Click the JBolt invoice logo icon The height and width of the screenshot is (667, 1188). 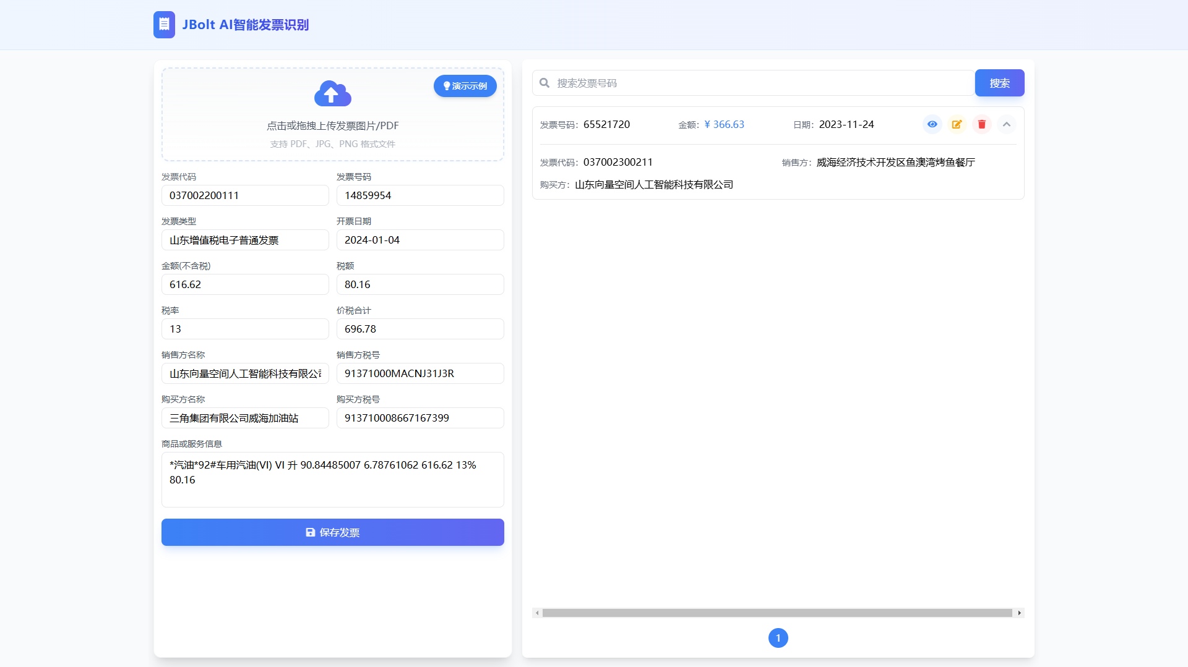(164, 25)
